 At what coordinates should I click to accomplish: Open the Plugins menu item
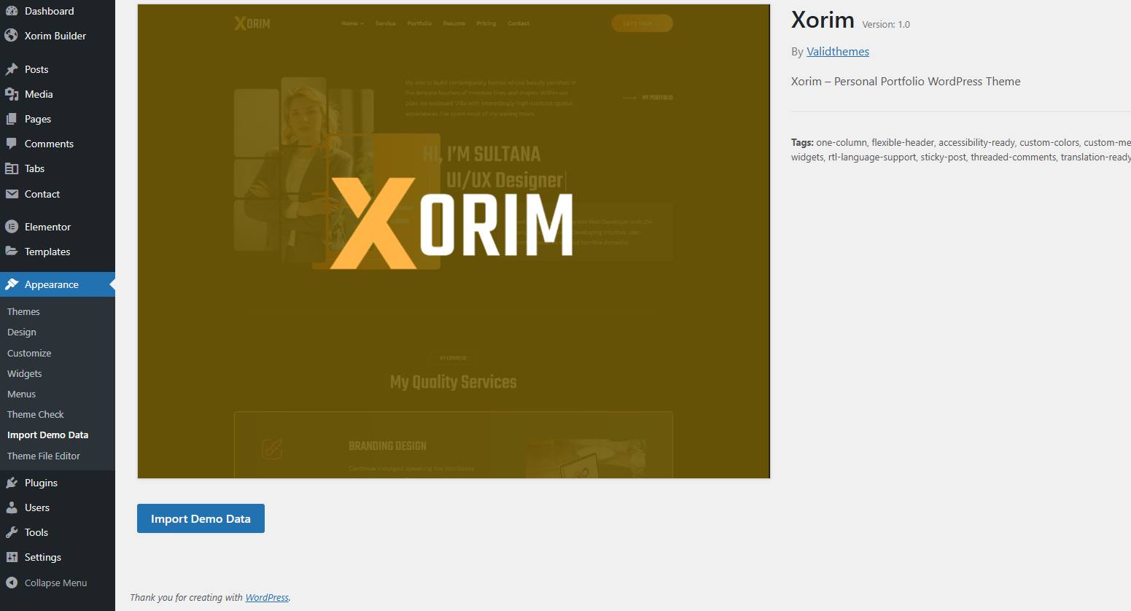click(58, 483)
